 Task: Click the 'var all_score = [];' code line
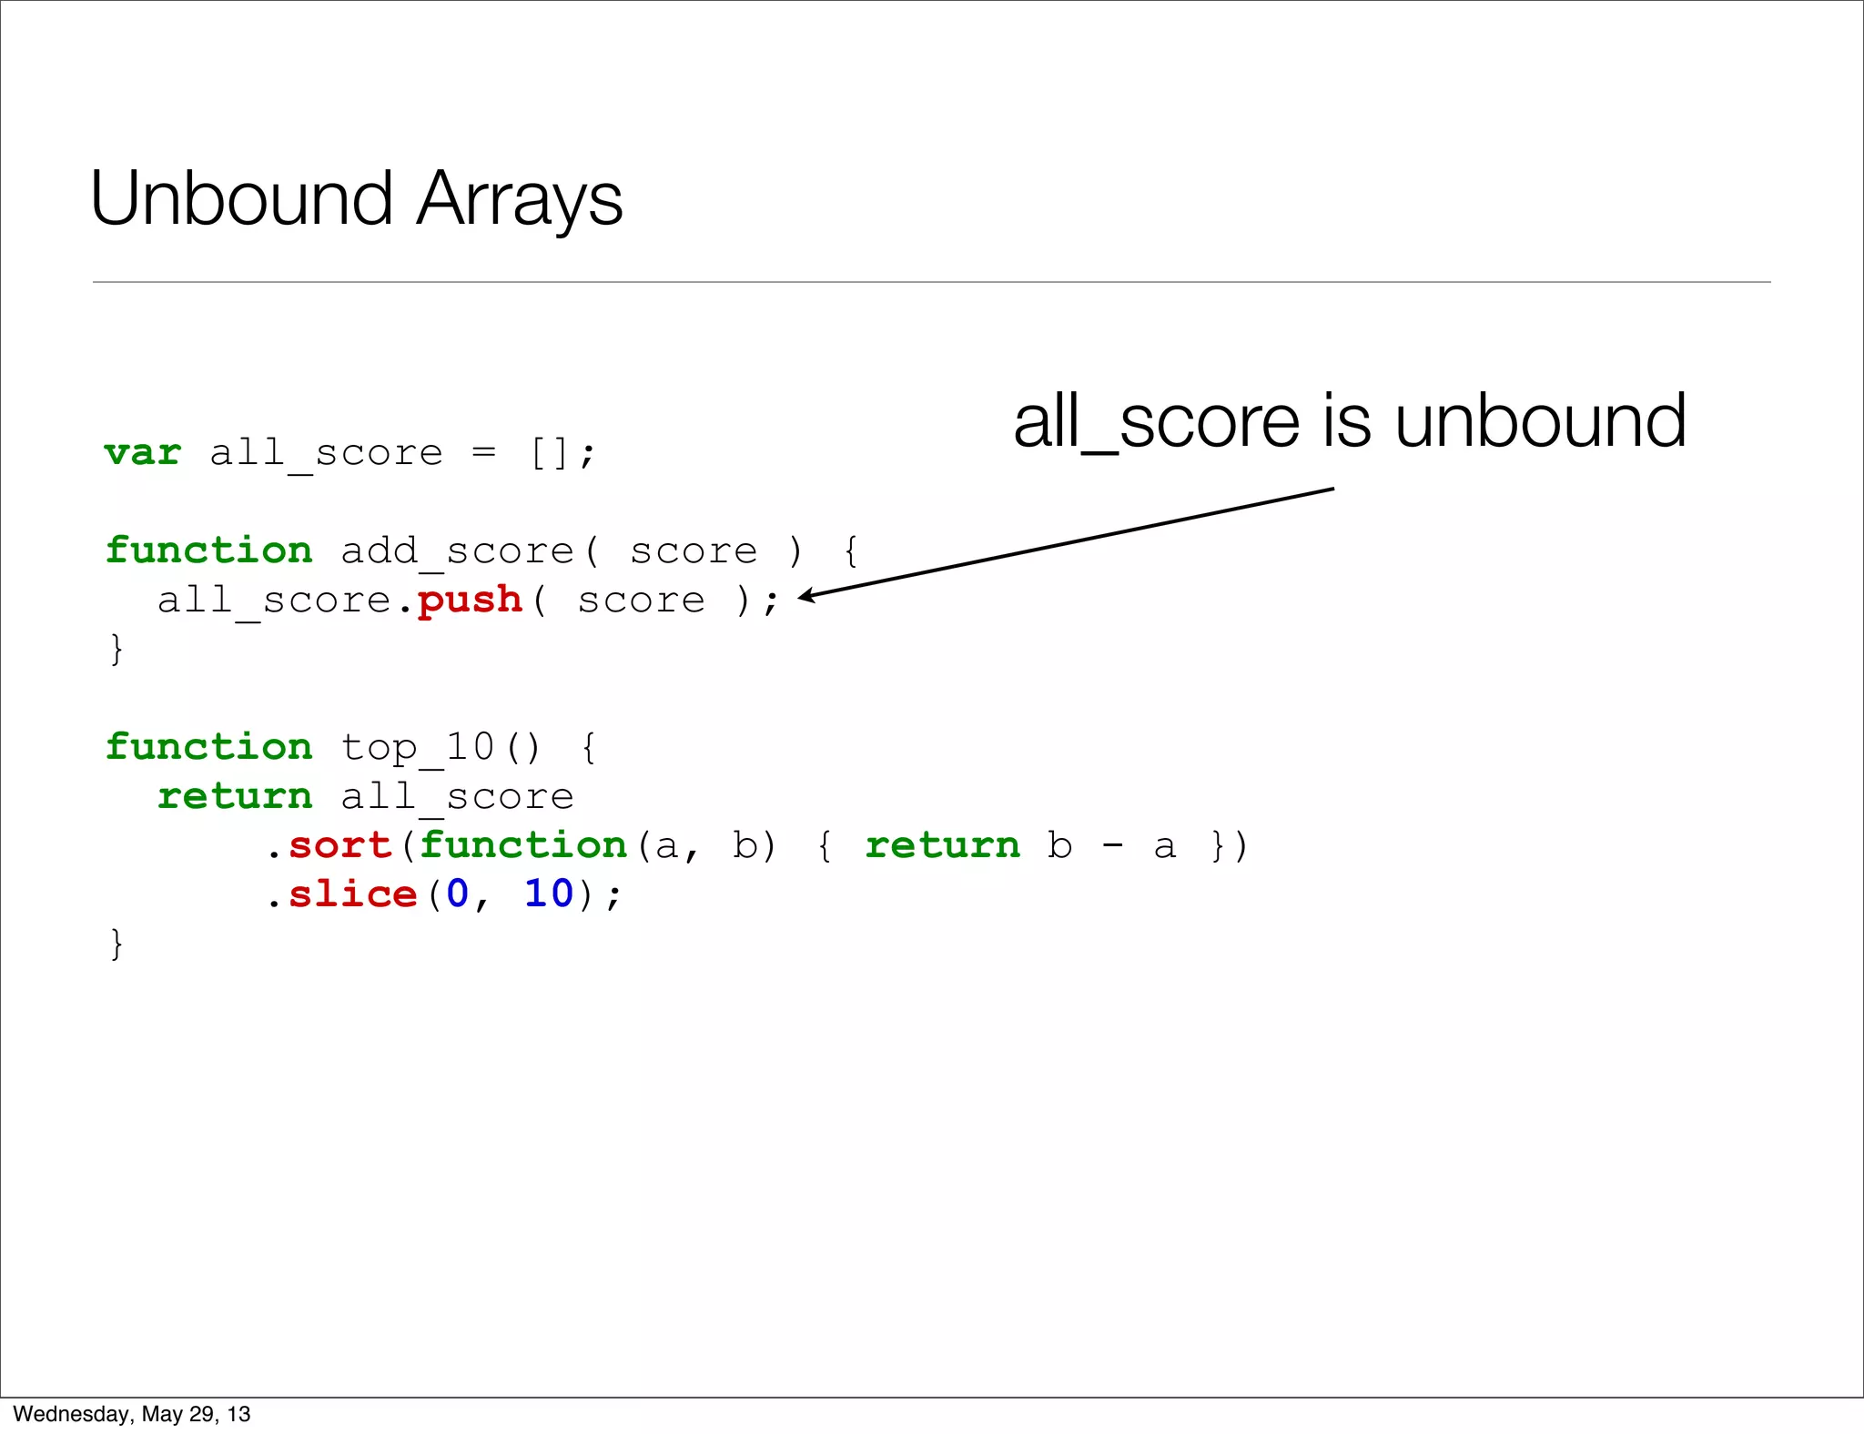[x=350, y=453]
